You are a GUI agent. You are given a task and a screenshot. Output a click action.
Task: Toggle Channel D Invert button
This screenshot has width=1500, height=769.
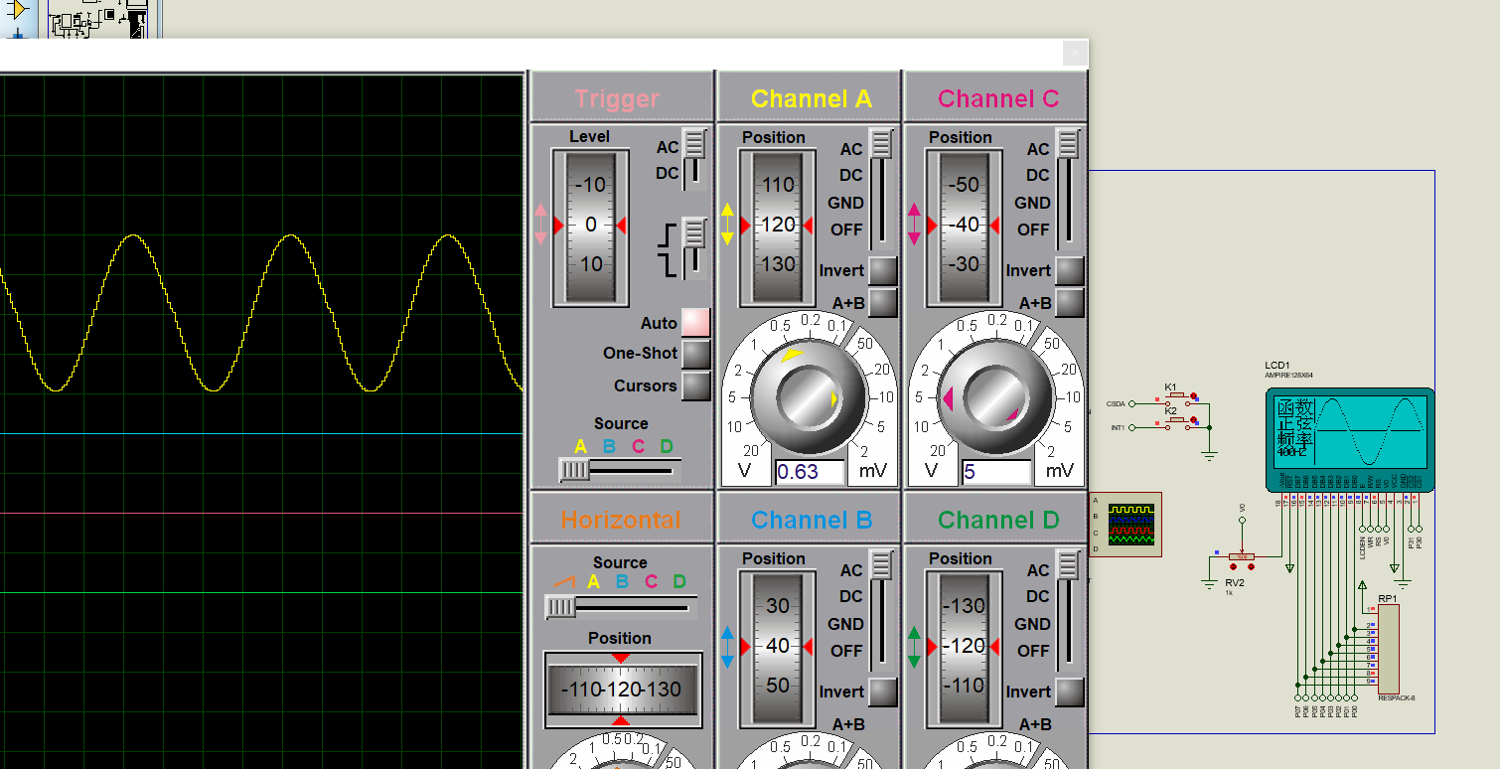pos(1069,692)
